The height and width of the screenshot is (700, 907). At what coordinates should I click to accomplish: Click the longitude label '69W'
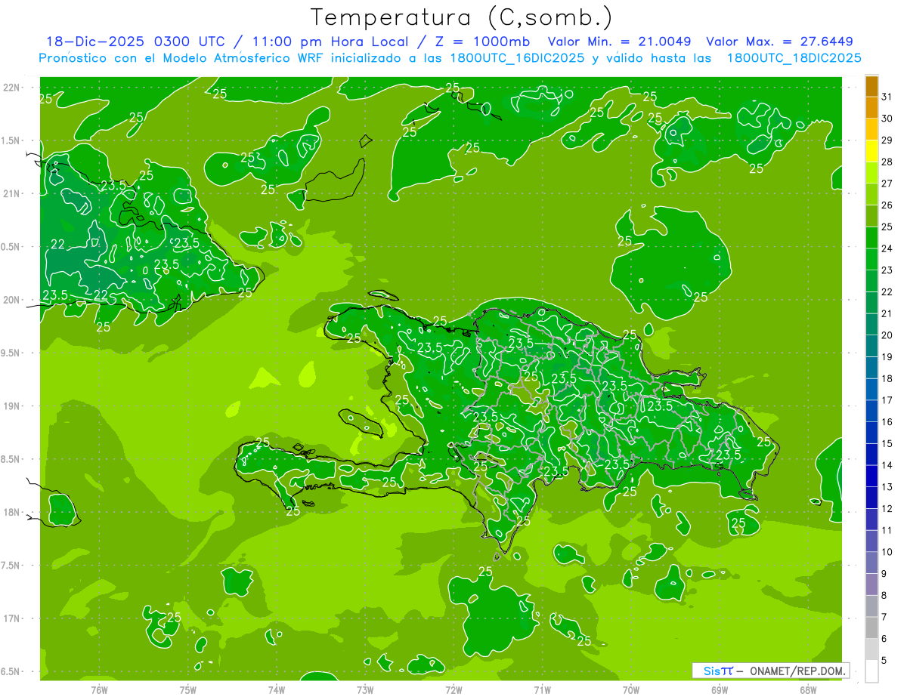720,689
